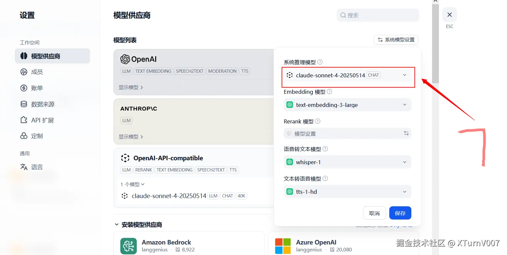This screenshot has height=255, width=507.
Task: Expand 显示模型 under the Anthropic card
Action: (x=131, y=137)
